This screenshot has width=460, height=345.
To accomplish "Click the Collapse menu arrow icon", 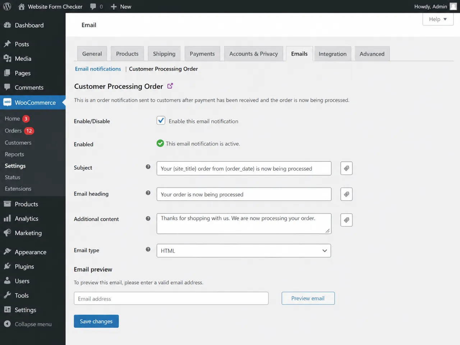I will [x=7, y=324].
